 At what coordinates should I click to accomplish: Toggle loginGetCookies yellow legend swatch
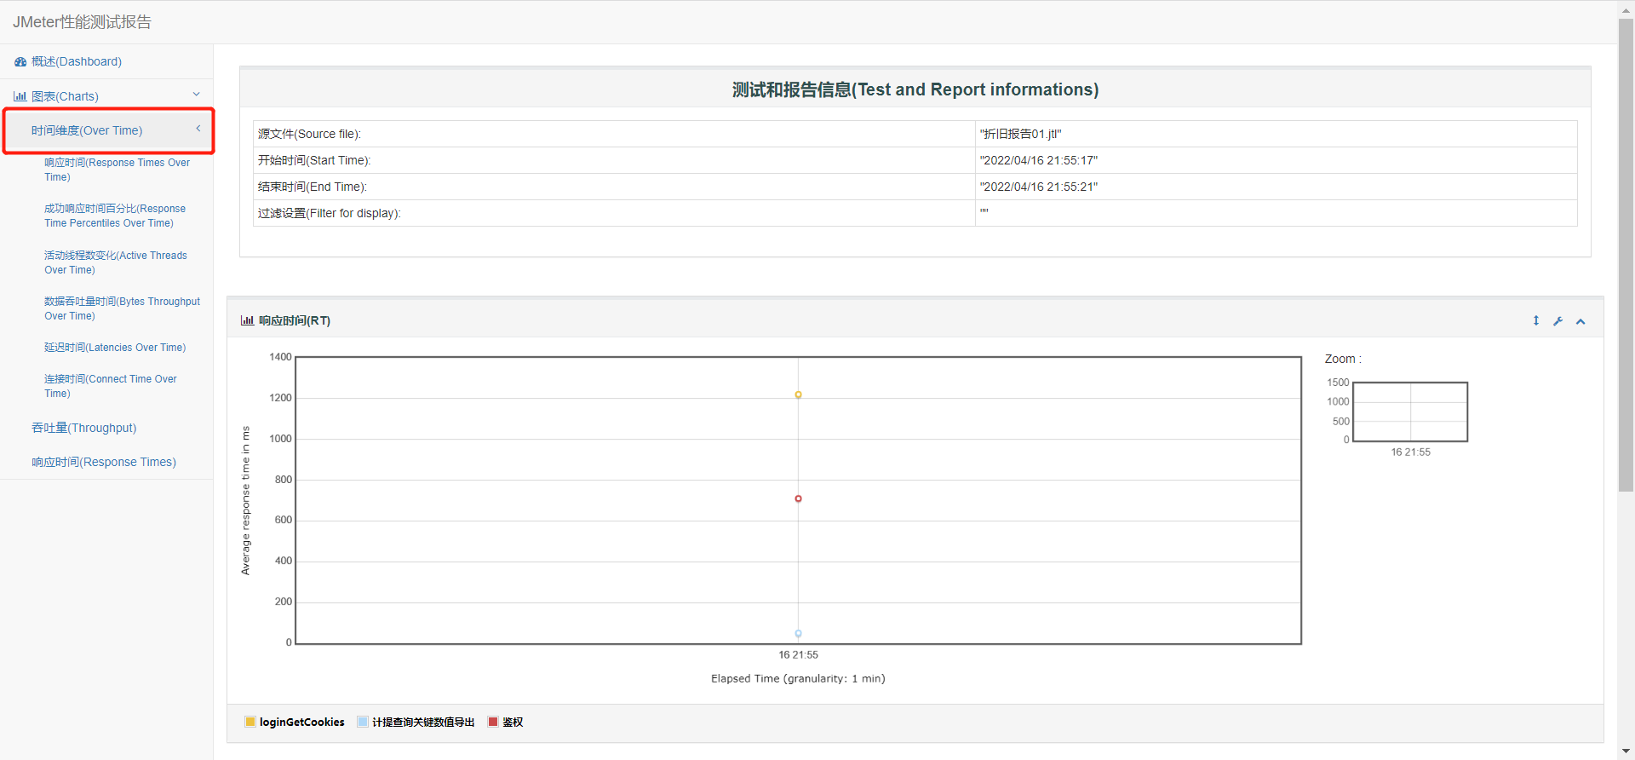click(250, 722)
